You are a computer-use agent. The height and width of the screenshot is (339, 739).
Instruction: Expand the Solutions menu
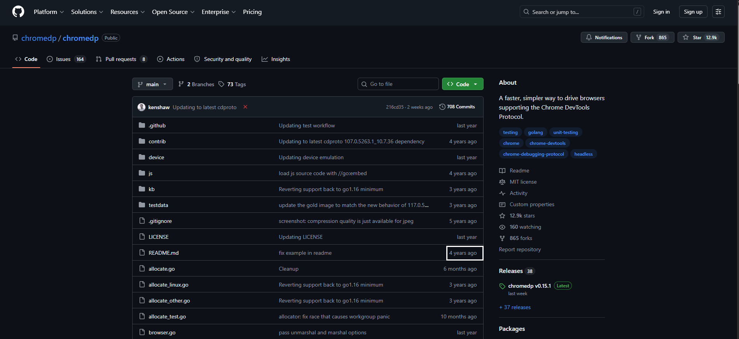[x=87, y=12]
